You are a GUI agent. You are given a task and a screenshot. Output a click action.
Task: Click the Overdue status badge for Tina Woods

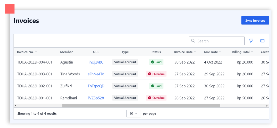click(x=156, y=74)
